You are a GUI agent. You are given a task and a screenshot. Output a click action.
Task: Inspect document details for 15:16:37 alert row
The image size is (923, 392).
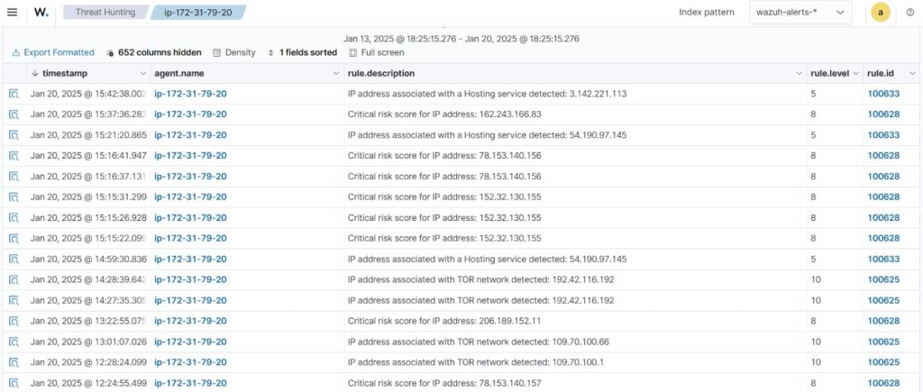14,176
